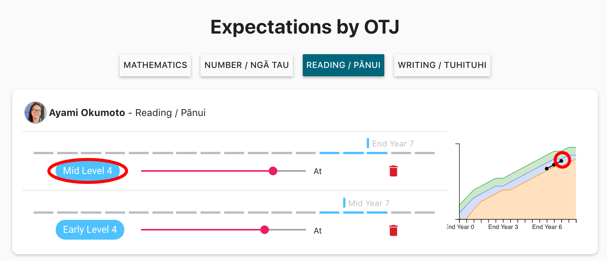This screenshot has height=261, width=607.
Task: Select the Reading / Pānui tab
Action: click(343, 65)
